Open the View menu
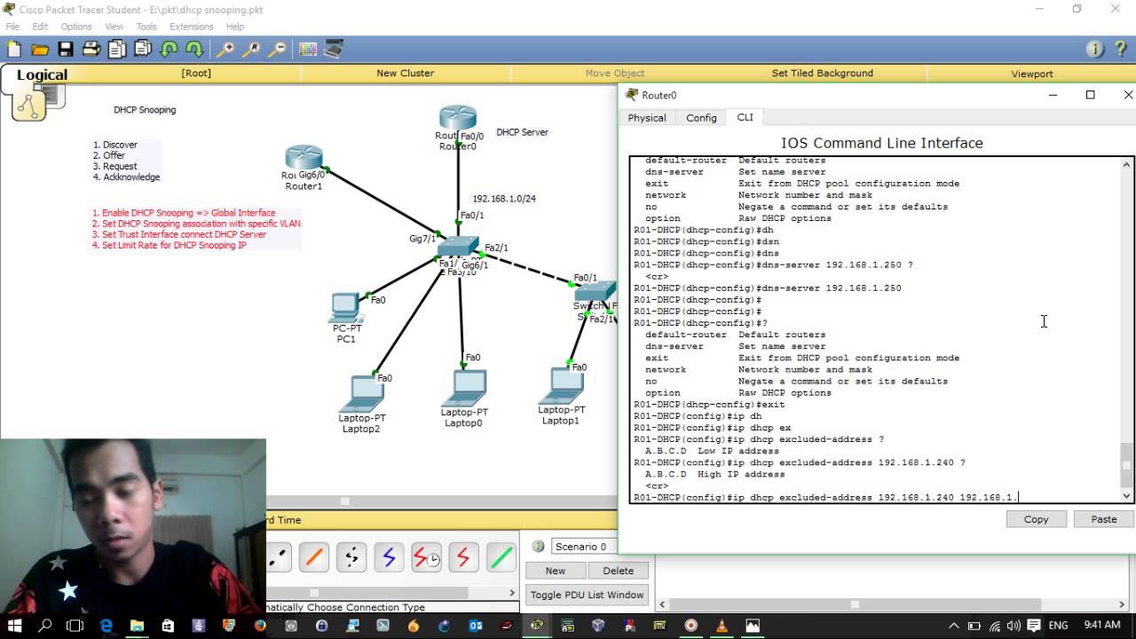 click(x=114, y=27)
